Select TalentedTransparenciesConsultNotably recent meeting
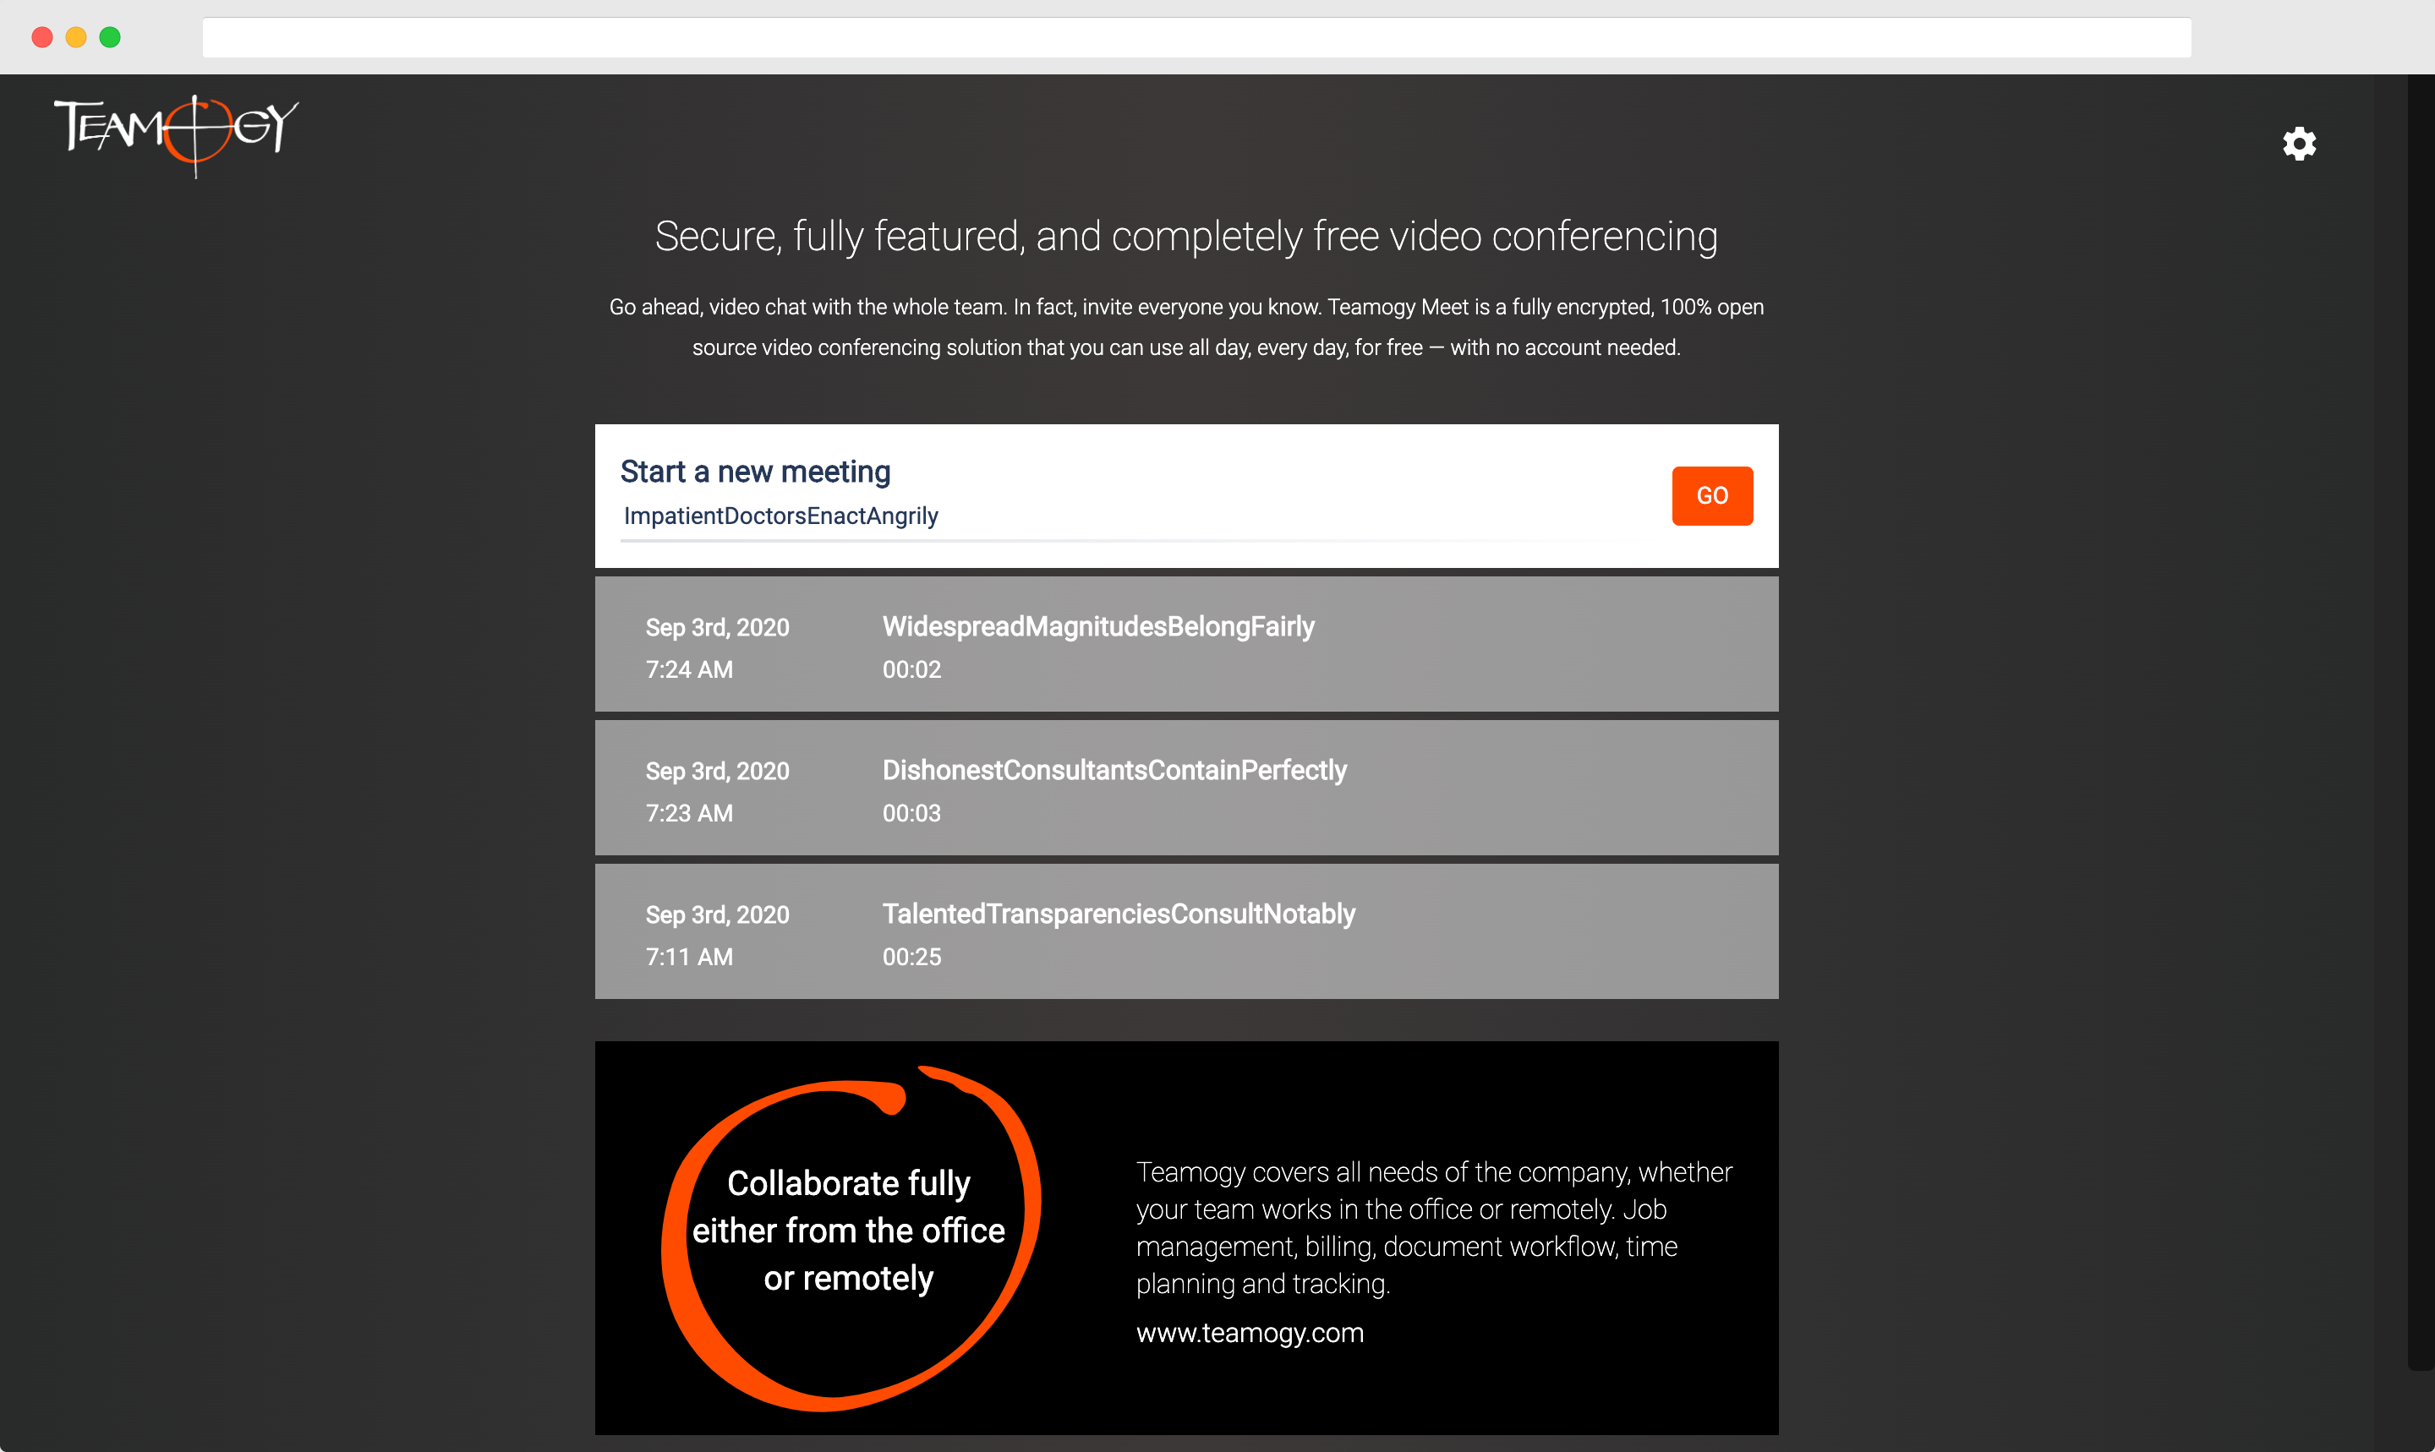The image size is (2435, 1452). pos(1186,931)
